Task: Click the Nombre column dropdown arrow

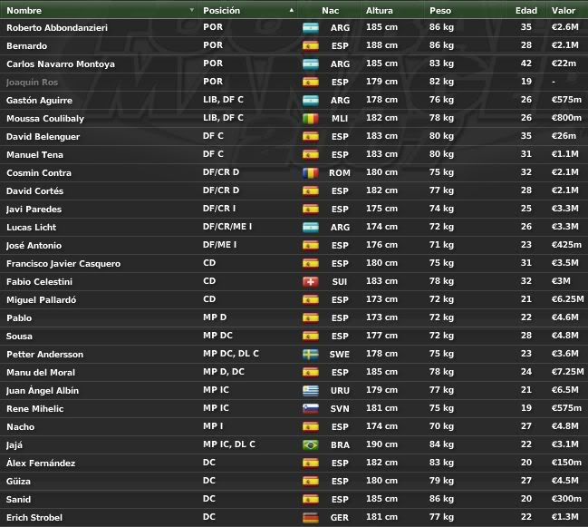Action: click(192, 10)
